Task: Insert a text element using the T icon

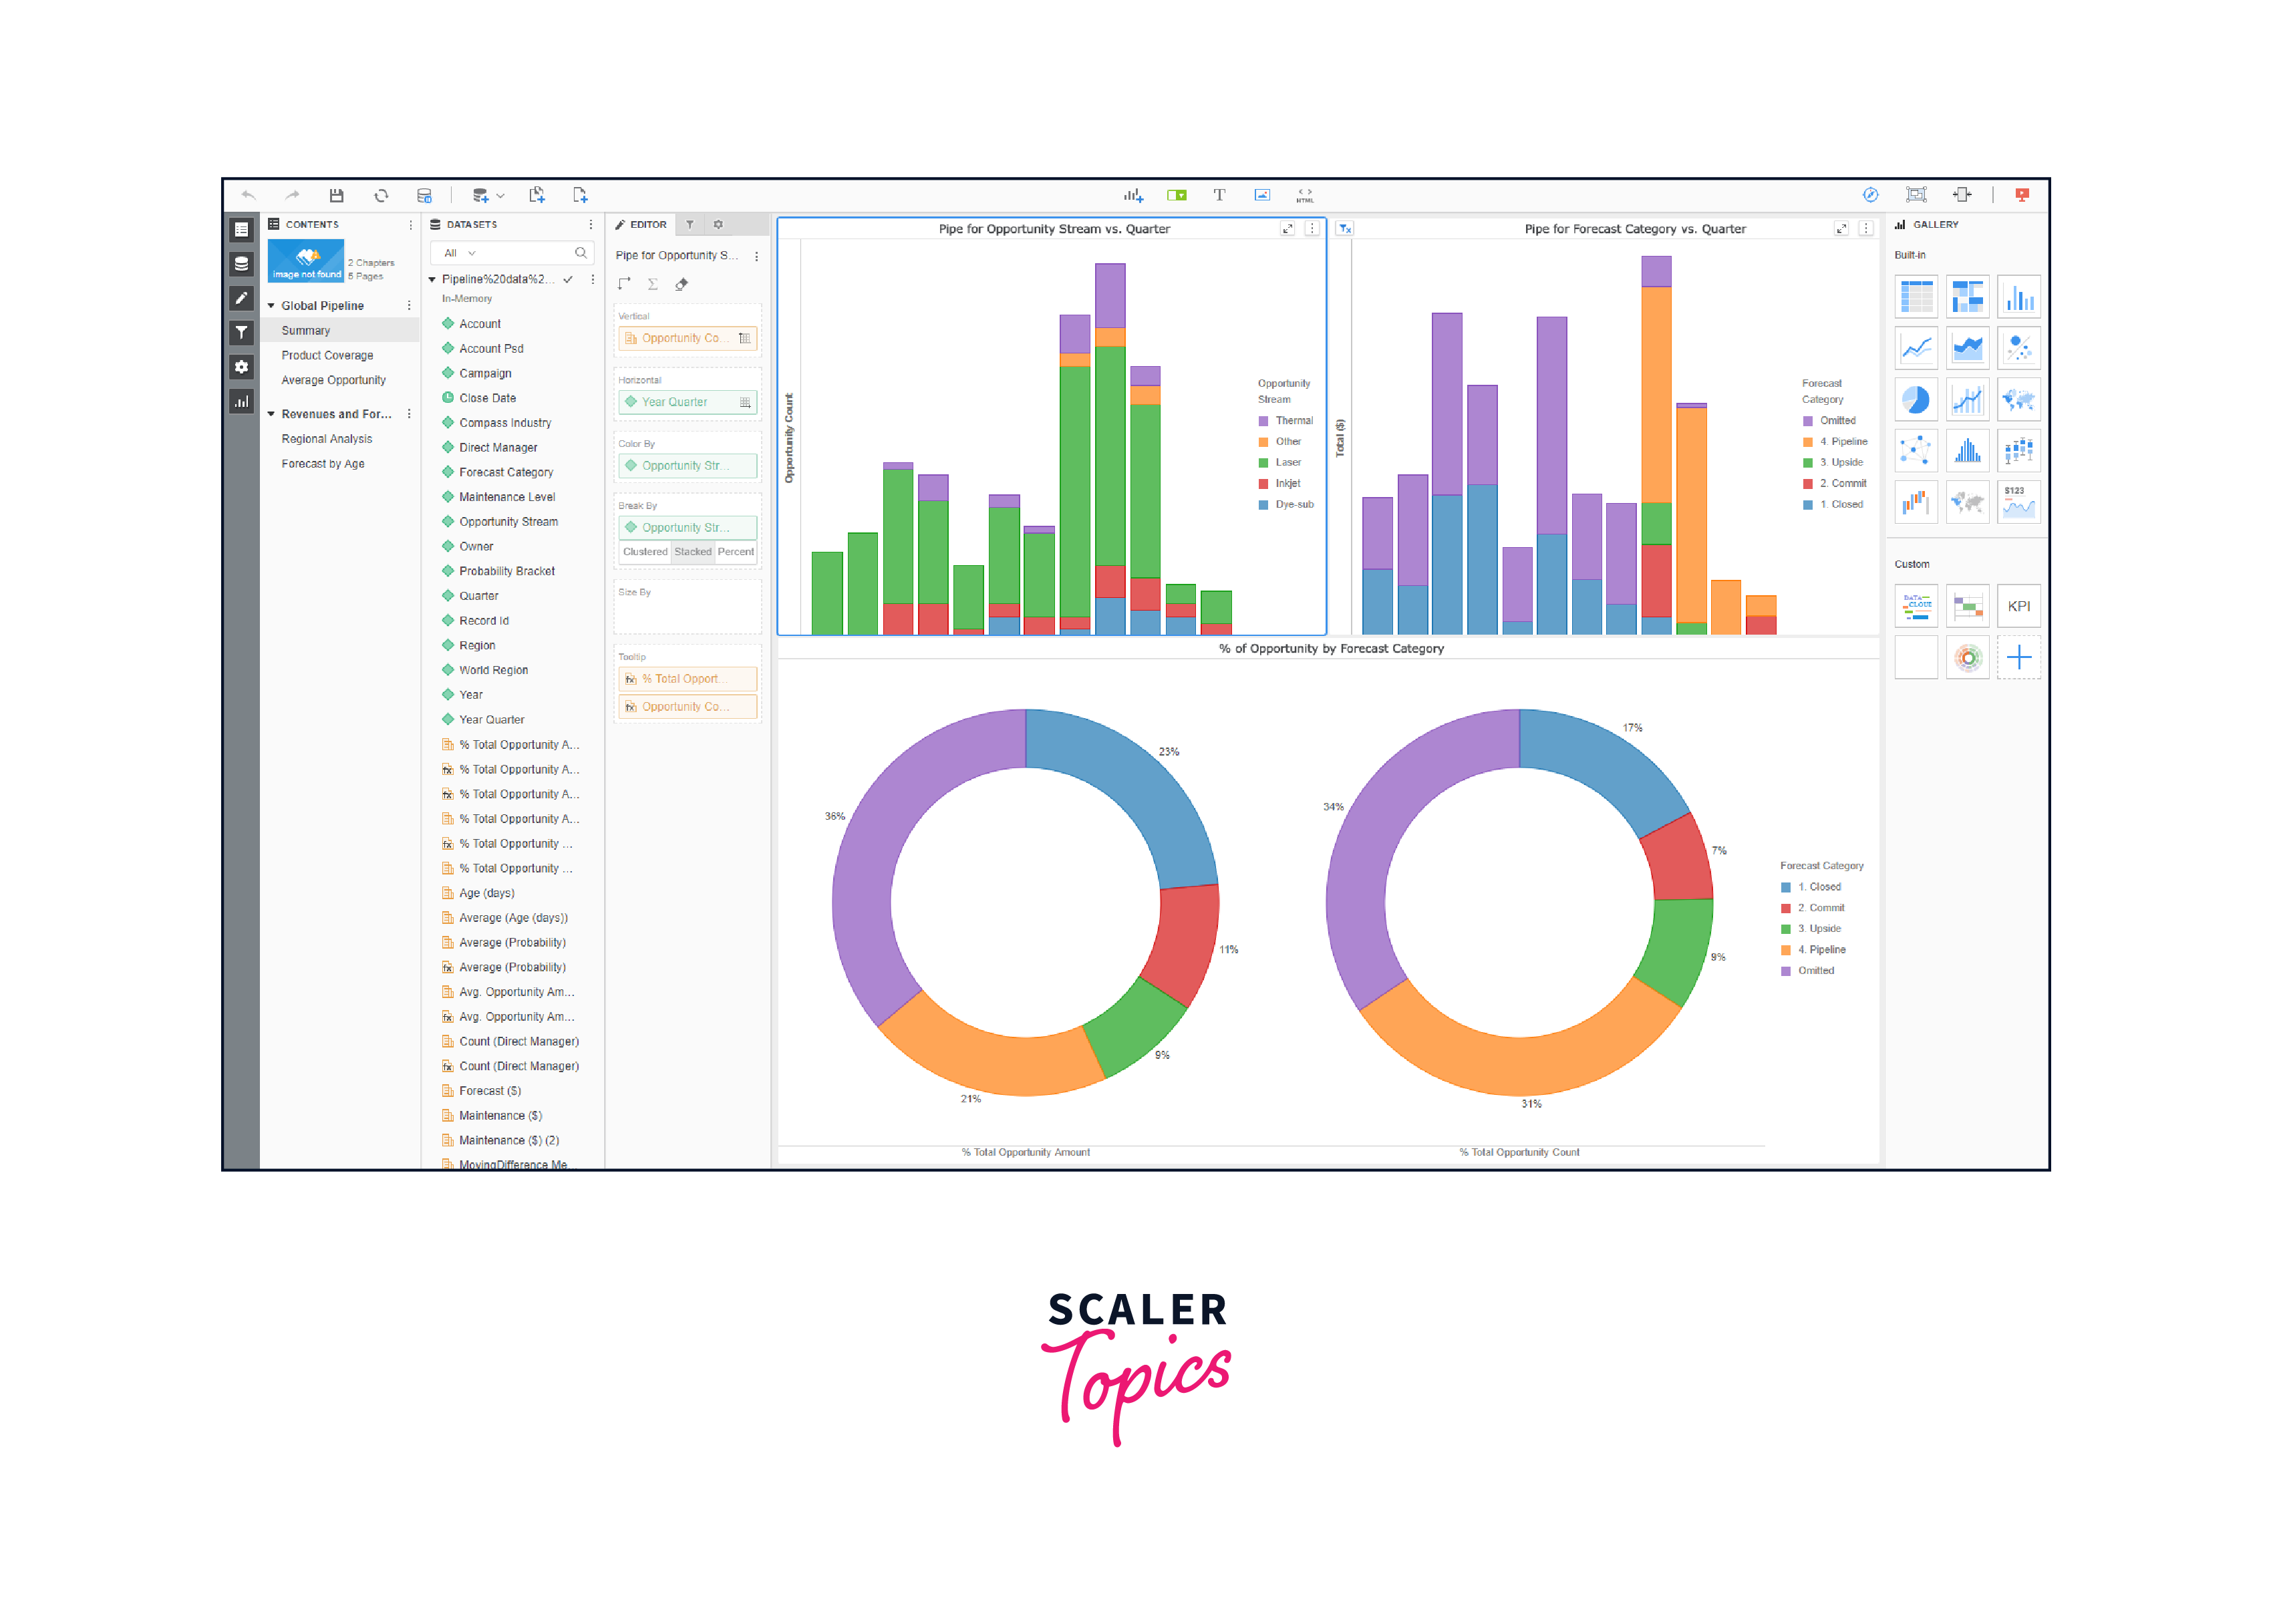Action: click(x=1220, y=195)
